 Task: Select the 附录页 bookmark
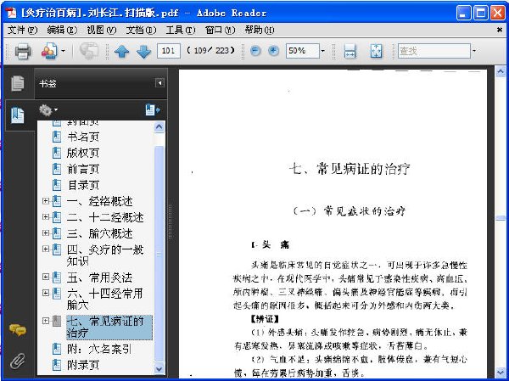click(x=83, y=365)
